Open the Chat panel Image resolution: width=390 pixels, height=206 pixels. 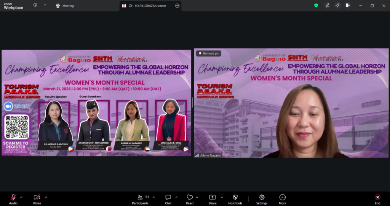click(168, 199)
